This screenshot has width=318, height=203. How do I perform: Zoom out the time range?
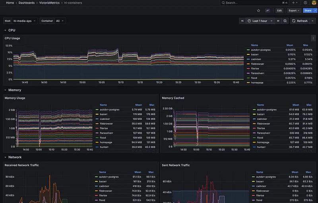[285, 21]
